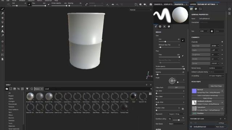Click the history icon on far right edge
The image size is (232, 130).
coord(229,9)
